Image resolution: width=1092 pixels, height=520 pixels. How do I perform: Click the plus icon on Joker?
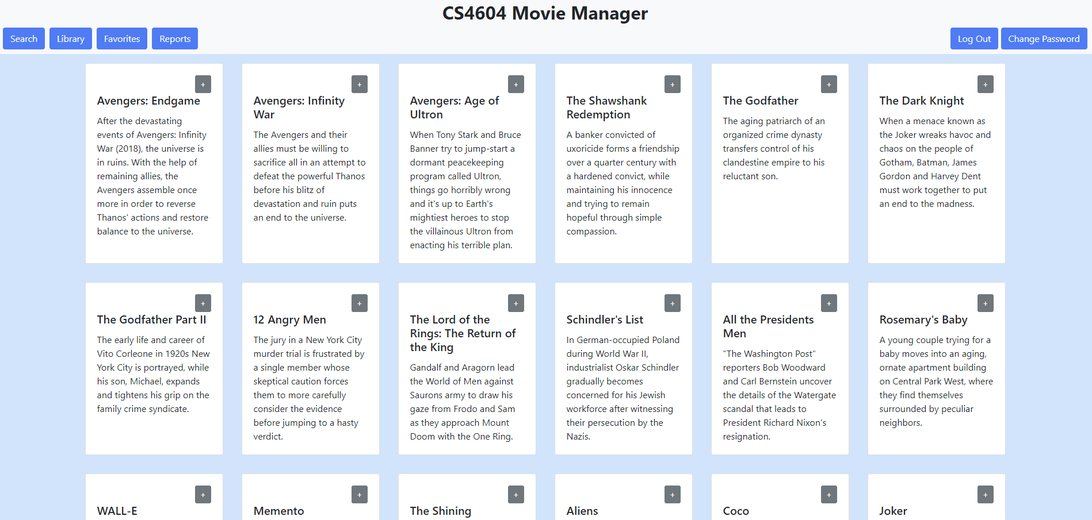click(x=985, y=494)
